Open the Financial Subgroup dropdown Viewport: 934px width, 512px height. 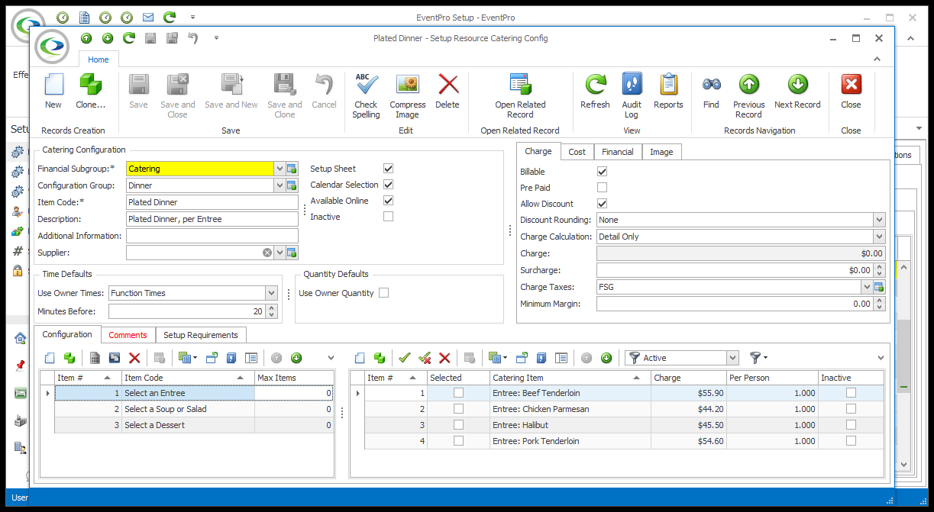click(280, 169)
